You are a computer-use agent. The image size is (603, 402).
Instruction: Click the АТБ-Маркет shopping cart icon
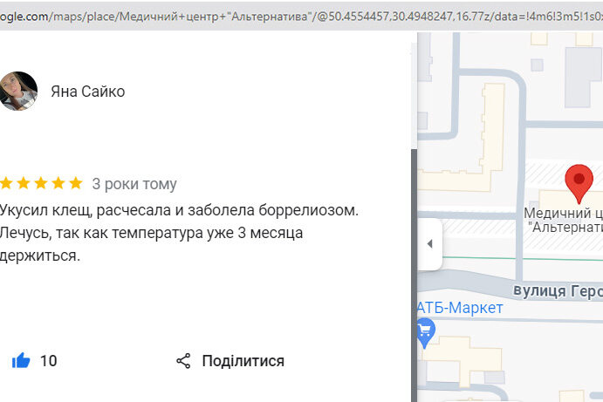[x=425, y=331]
